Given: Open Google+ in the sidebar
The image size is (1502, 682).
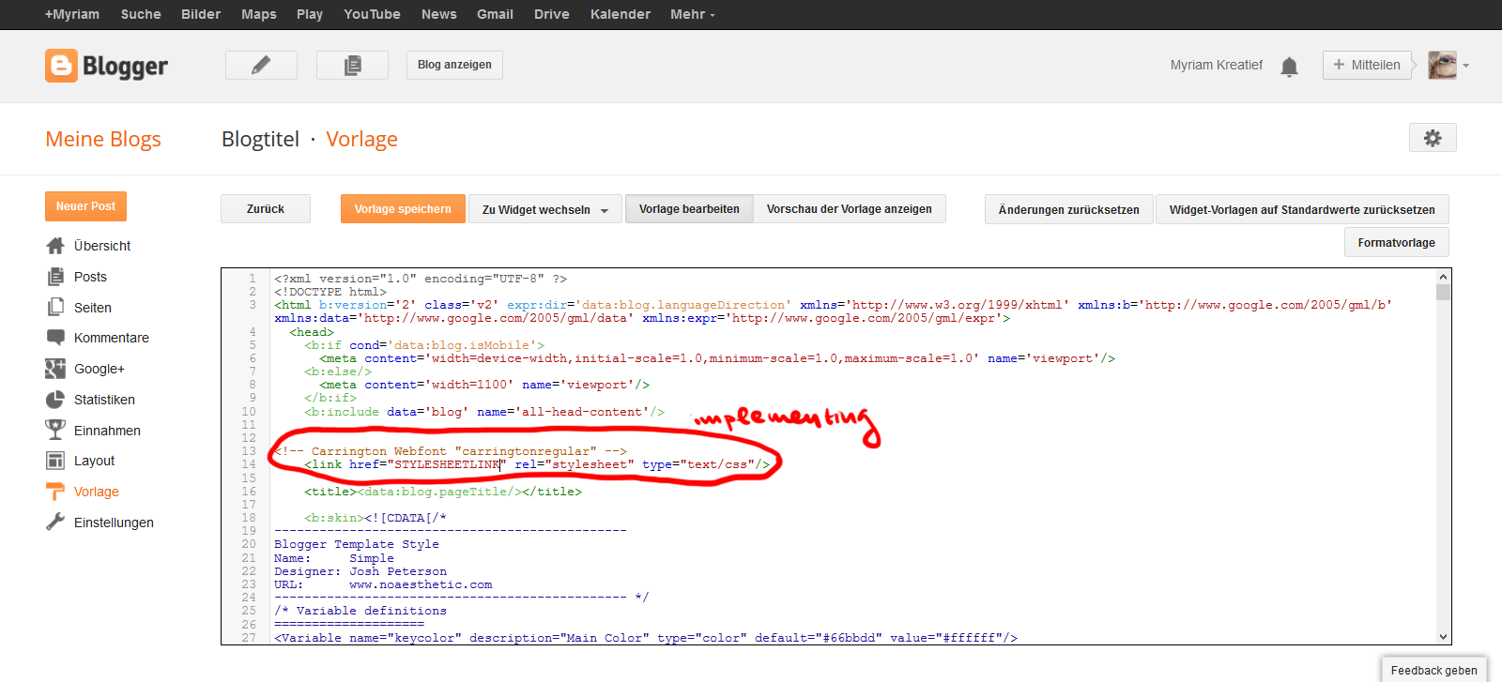Looking at the screenshot, I should point(100,369).
